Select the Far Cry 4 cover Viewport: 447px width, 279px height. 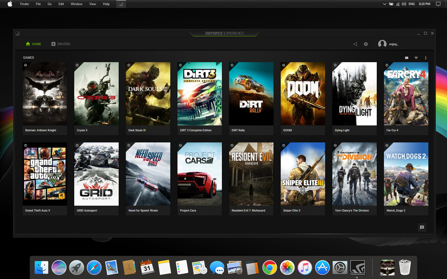(406, 94)
